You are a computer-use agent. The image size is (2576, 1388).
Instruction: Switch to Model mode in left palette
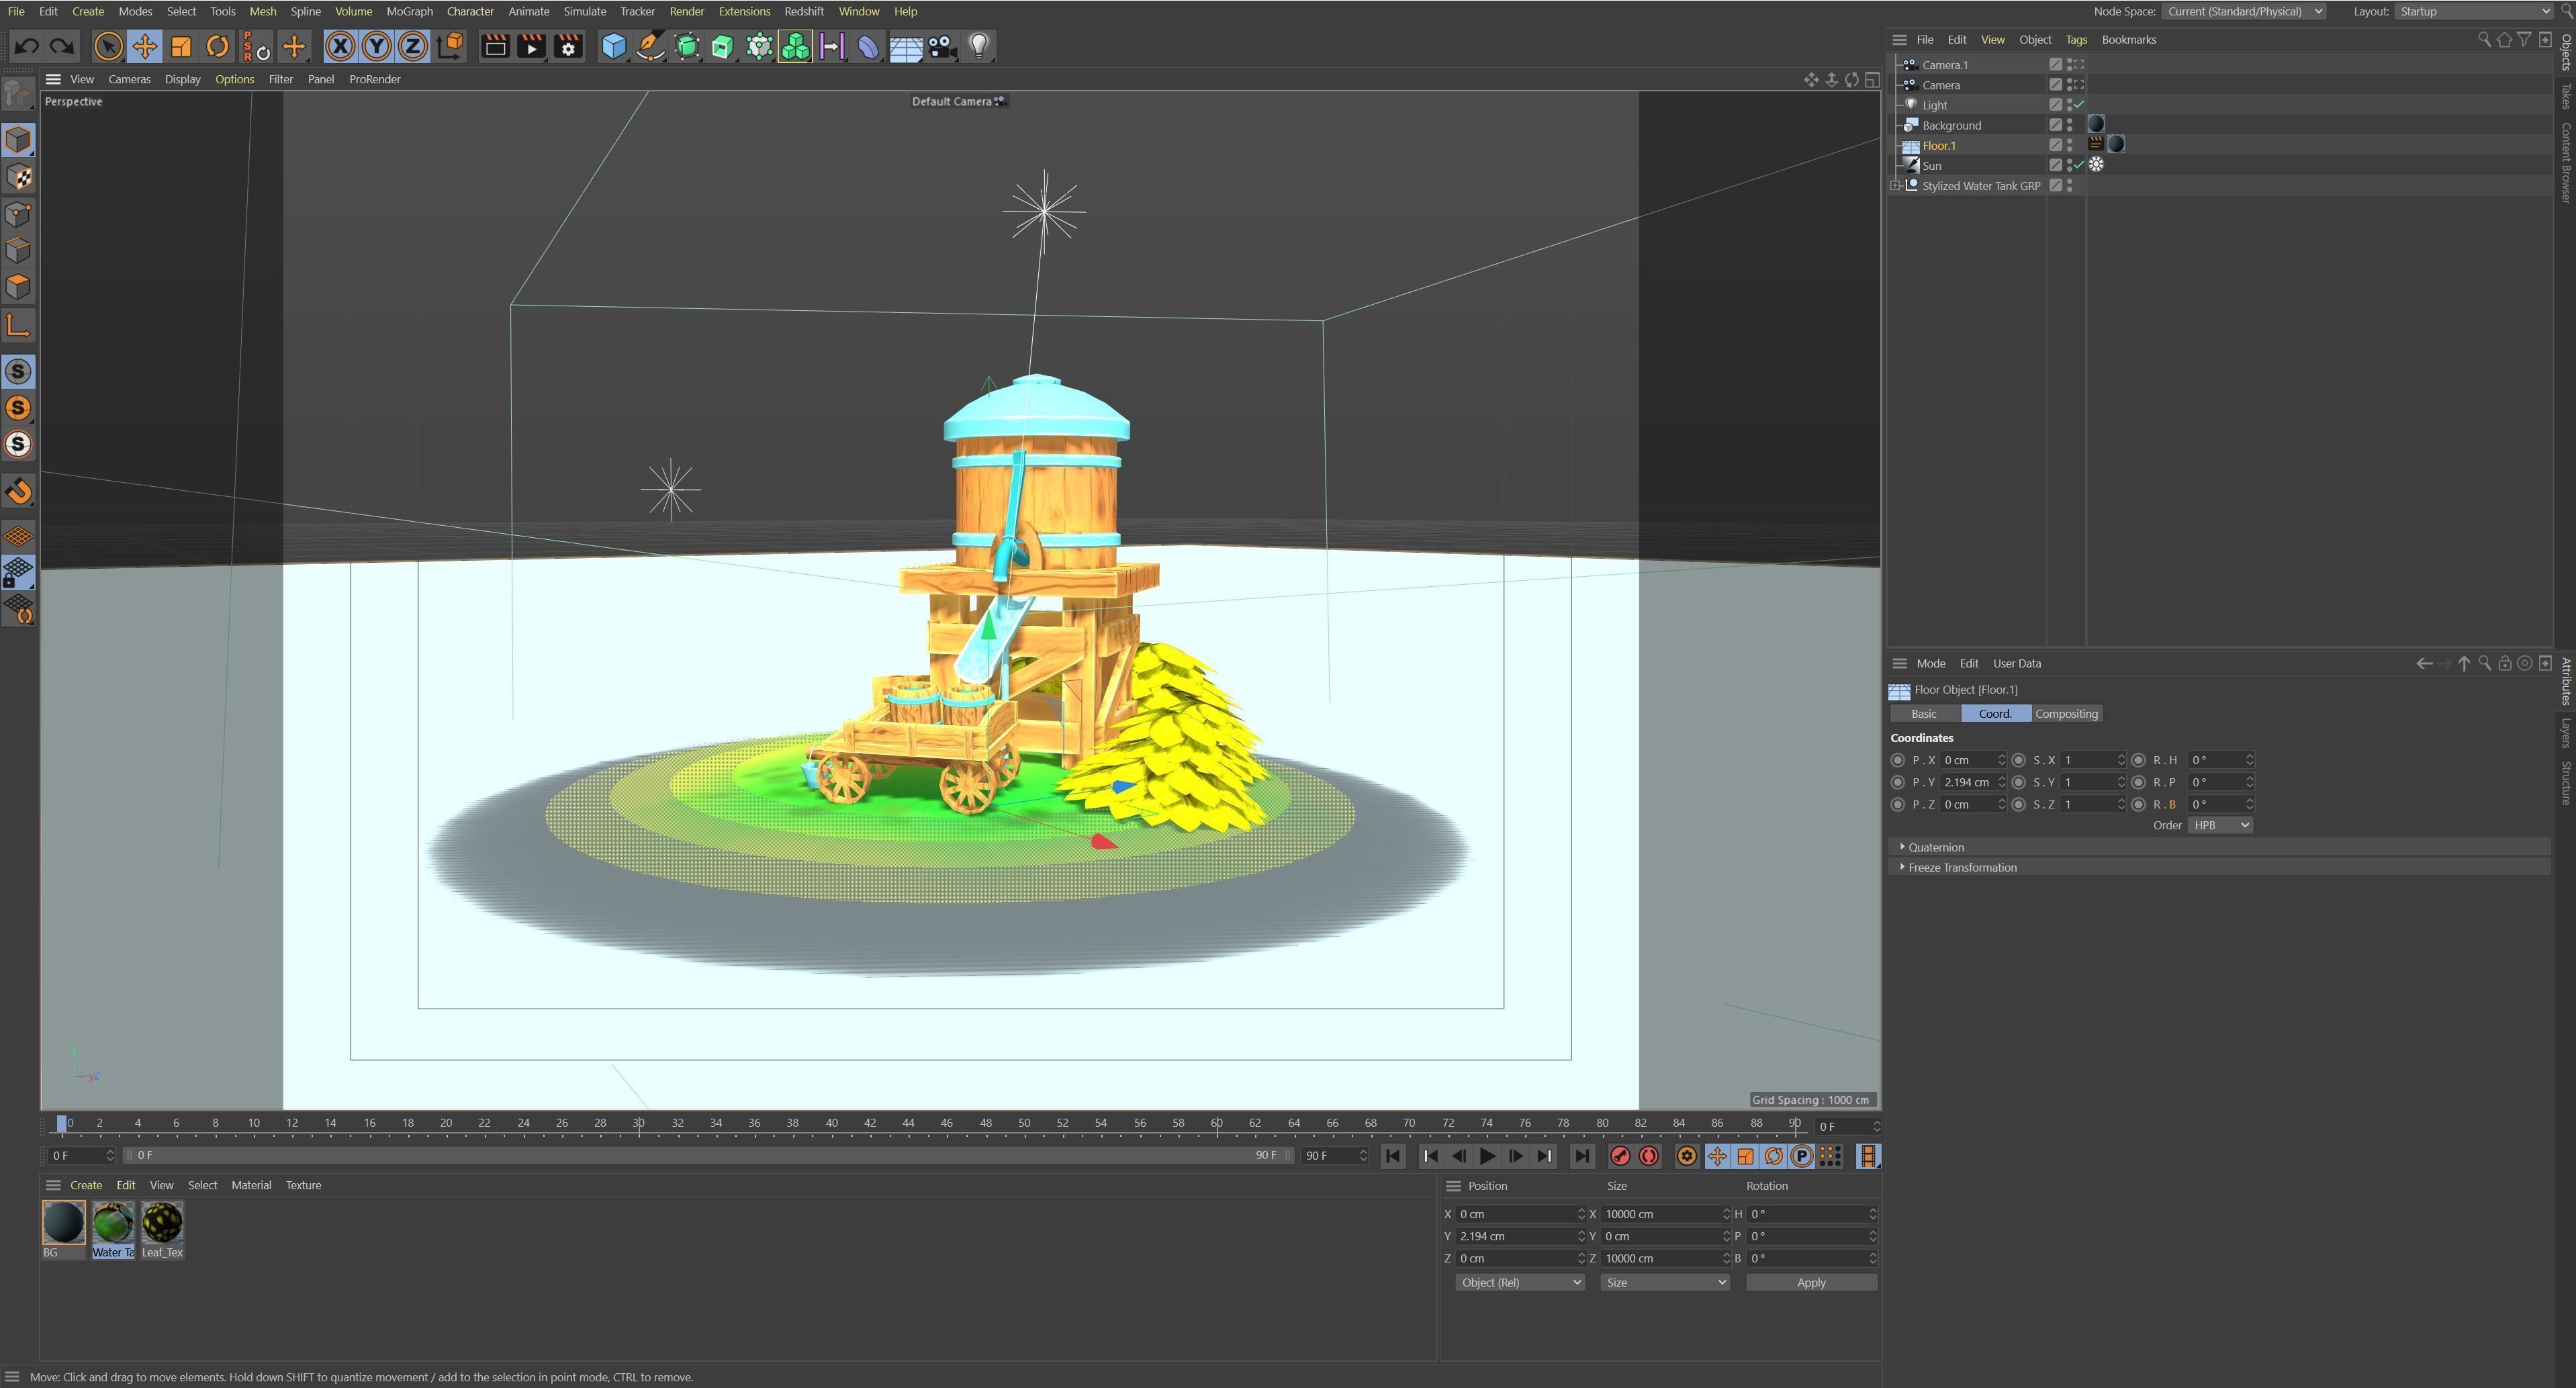point(18,140)
